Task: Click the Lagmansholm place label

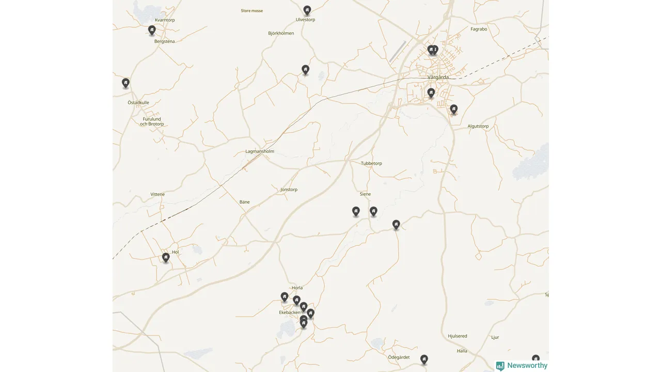Action: 260,151
